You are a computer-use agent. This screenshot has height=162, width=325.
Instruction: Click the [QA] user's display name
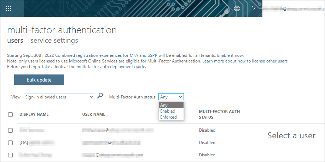tap(37, 143)
